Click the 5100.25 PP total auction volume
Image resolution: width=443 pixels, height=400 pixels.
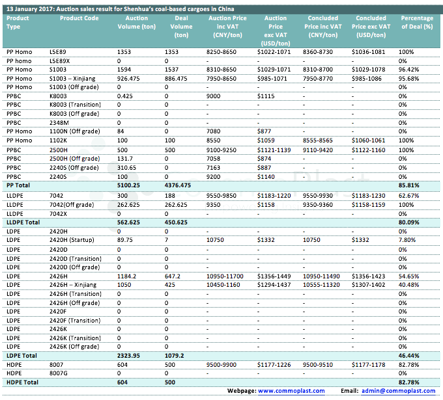pos(130,185)
